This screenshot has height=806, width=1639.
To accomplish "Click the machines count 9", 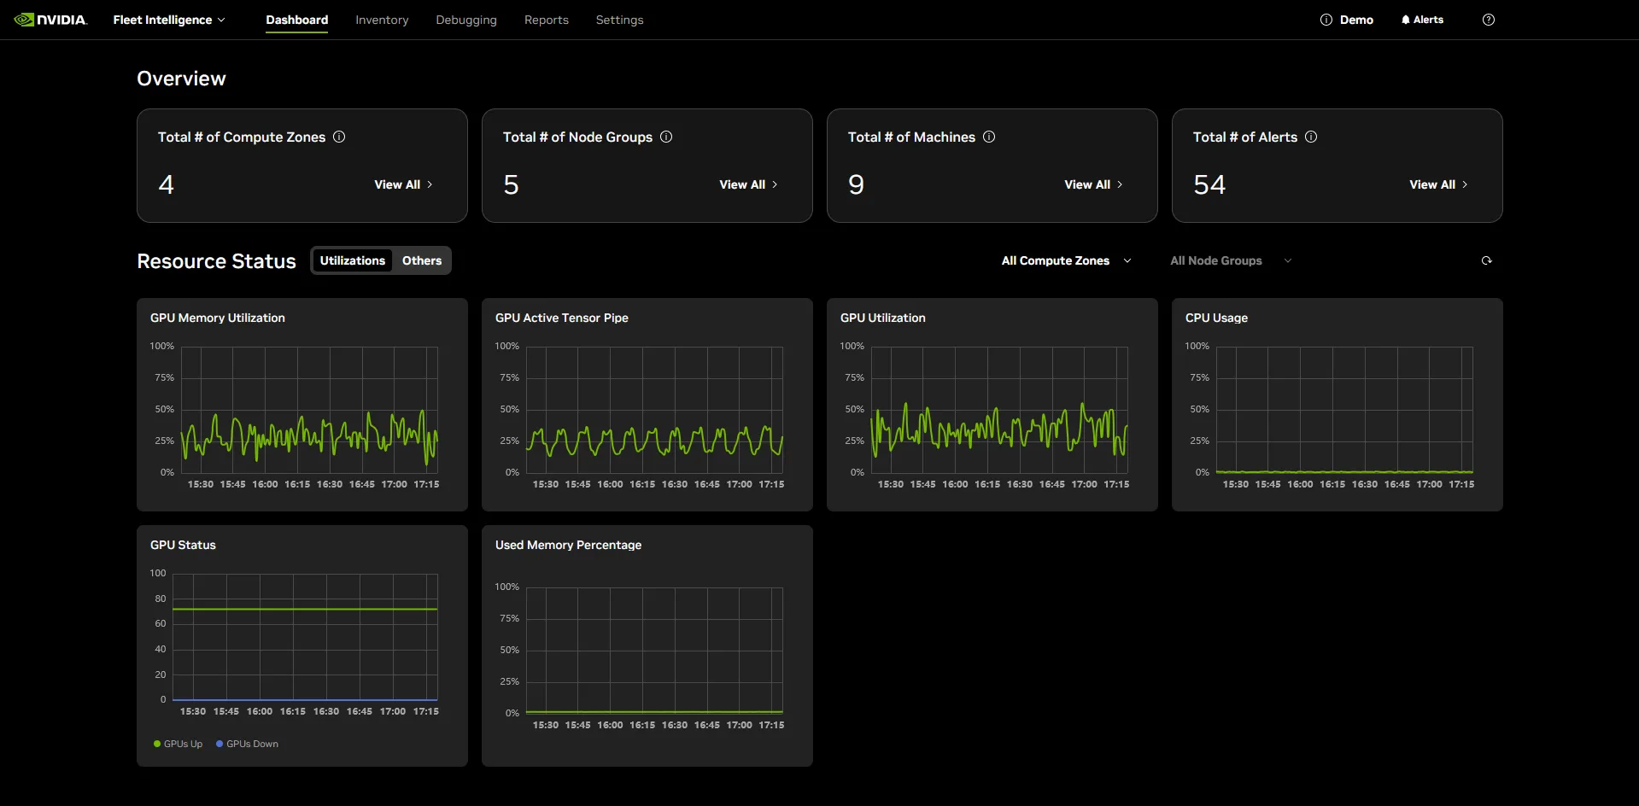I will [x=856, y=184].
